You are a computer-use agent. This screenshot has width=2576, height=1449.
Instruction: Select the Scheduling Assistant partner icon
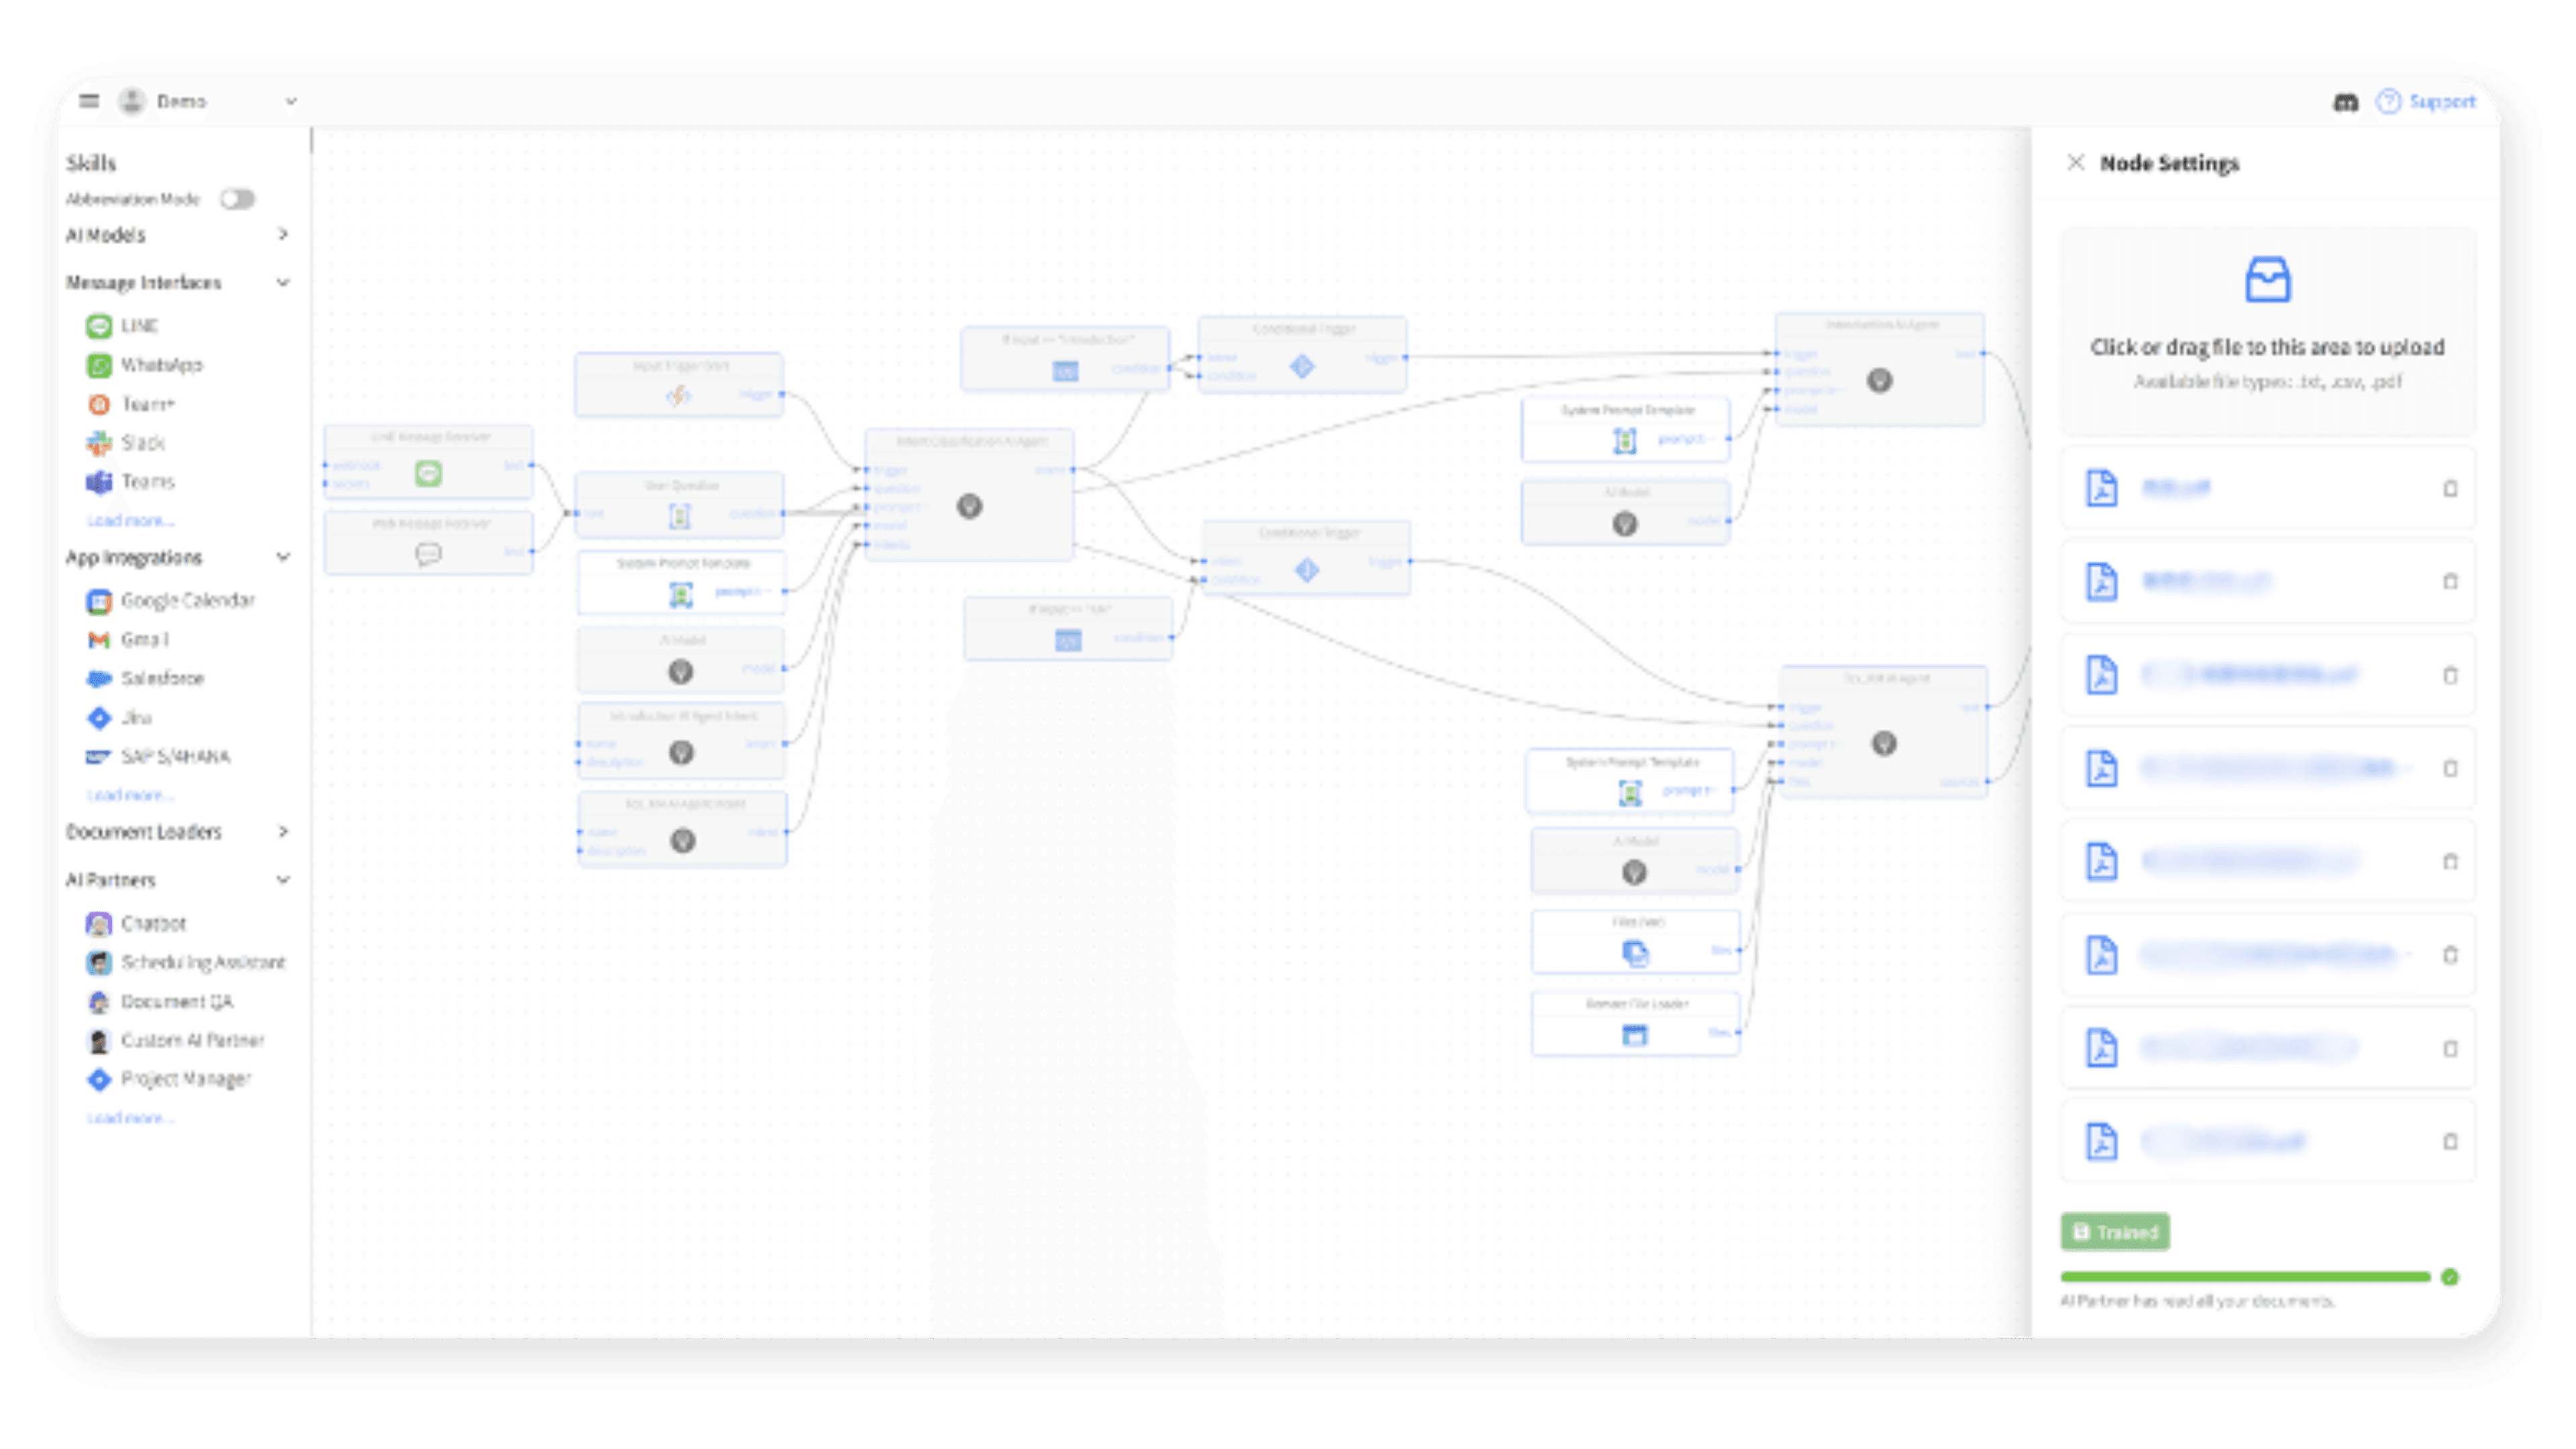click(99, 963)
